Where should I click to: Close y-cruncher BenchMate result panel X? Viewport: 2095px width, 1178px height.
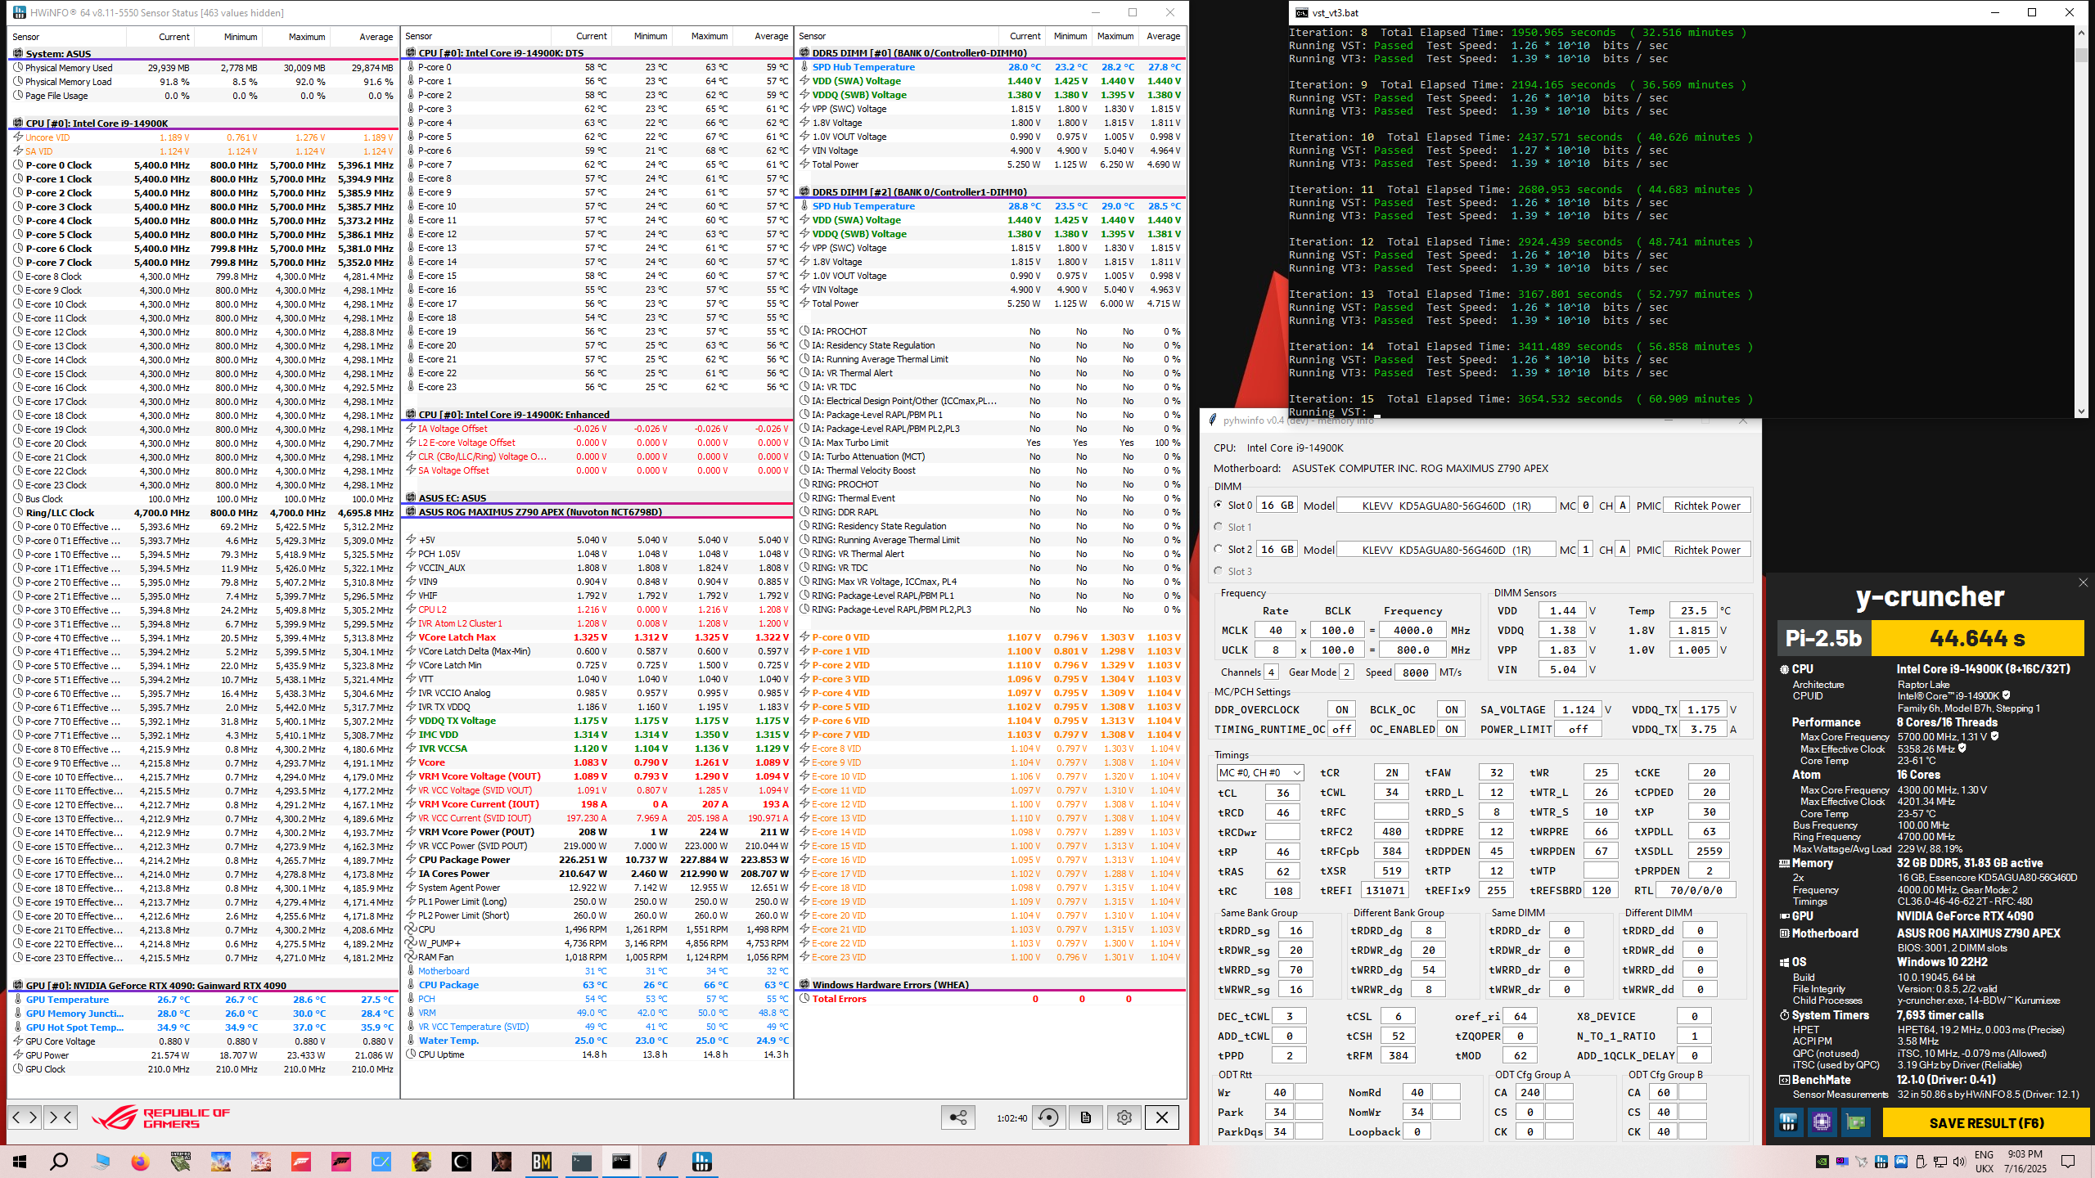[x=2083, y=582]
